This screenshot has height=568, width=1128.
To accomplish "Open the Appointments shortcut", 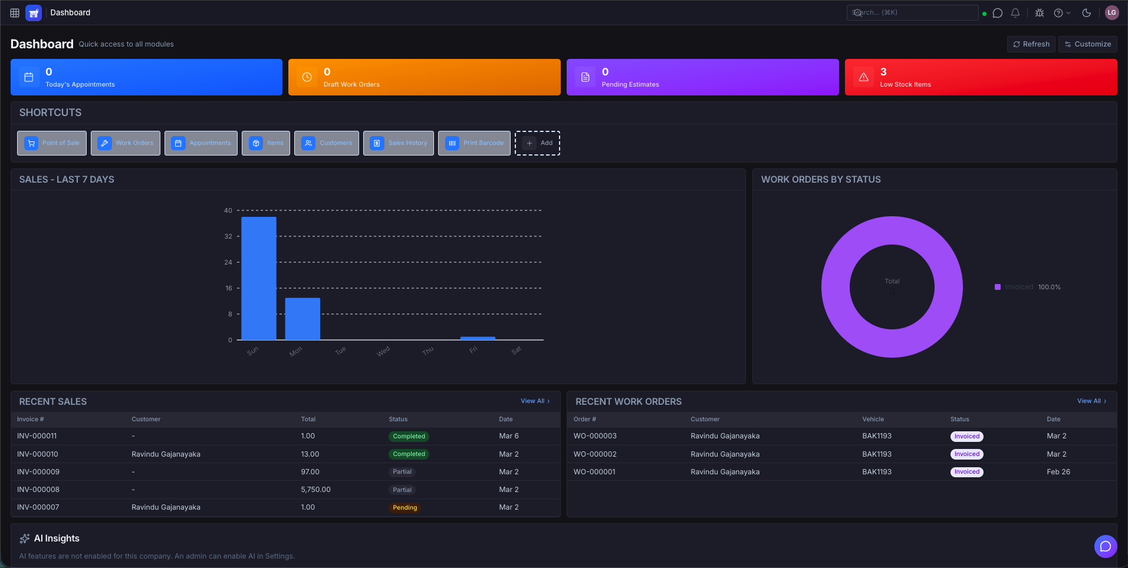I will 201,143.
